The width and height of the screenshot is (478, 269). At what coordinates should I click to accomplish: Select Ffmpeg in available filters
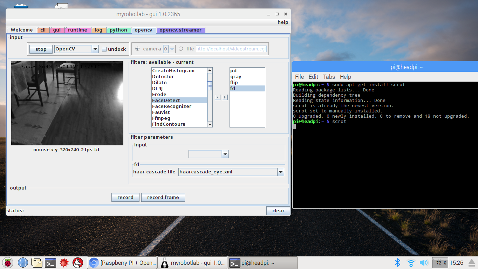pyautogui.click(x=179, y=118)
